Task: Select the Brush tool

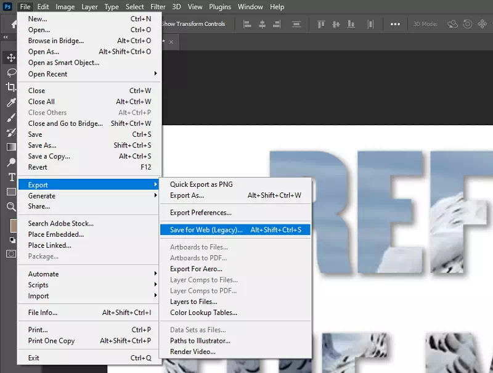Action: pos(11,118)
